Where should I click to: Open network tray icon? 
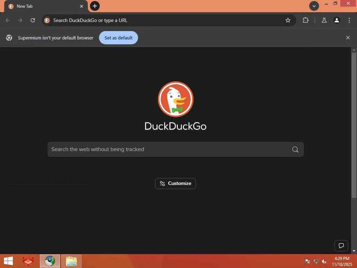click(x=316, y=261)
